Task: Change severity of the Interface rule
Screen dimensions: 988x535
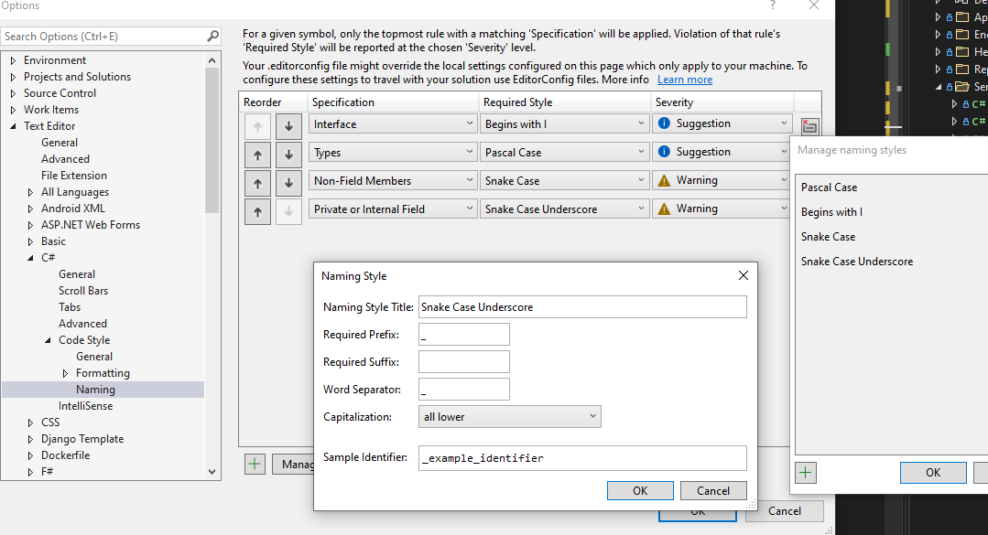Action: [722, 123]
